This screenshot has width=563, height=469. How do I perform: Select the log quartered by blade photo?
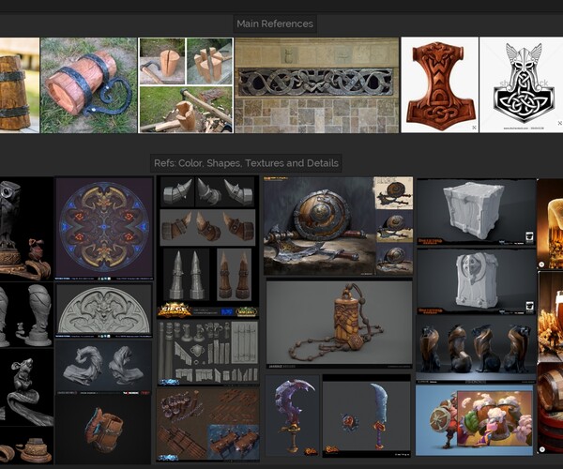209,61
